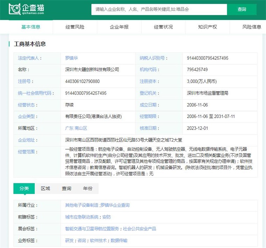Open the 社会公共安全产品 tag link
Screen dimensions: 266x248
pos(140,229)
